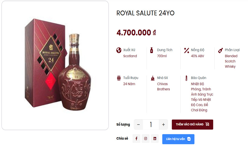Screen dimensions: 248x165
Task: Click the Chivas Brothers manufacturer text
Action: point(163,87)
